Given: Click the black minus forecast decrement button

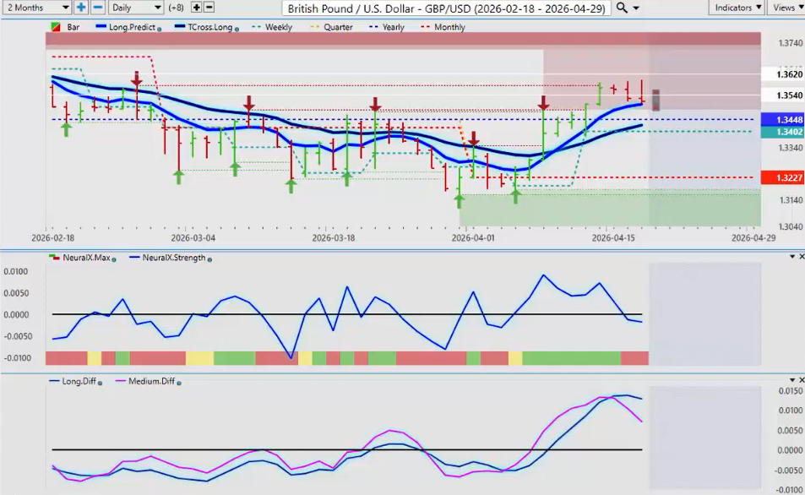Looking at the screenshot, I should 209,7.
